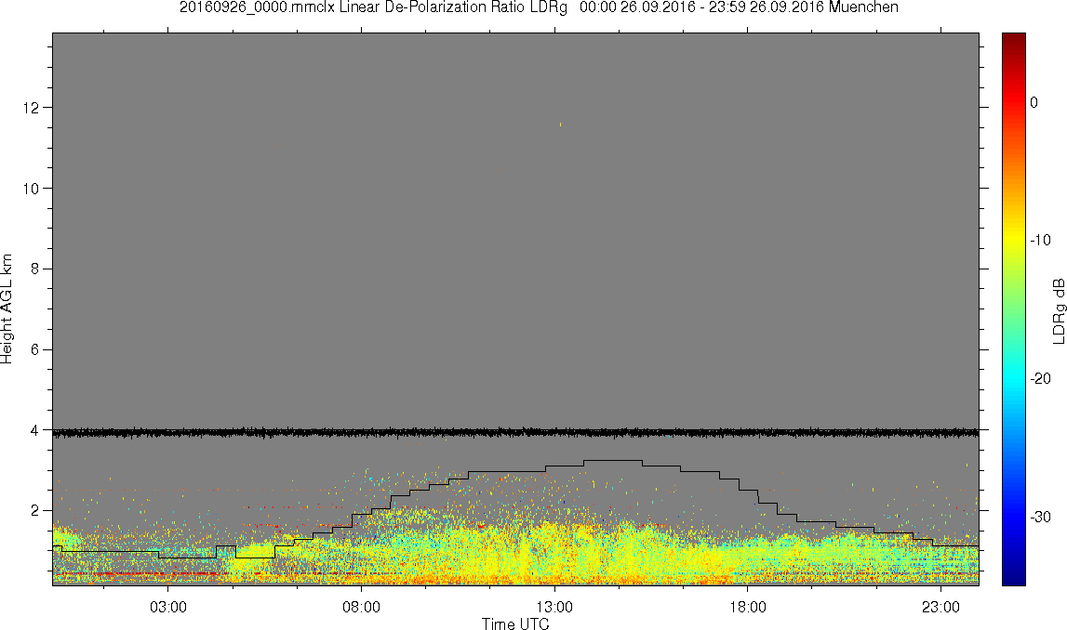This screenshot has height=630, width=1067.
Task: Click the noisy black line at 4 km
Action: pos(515,432)
